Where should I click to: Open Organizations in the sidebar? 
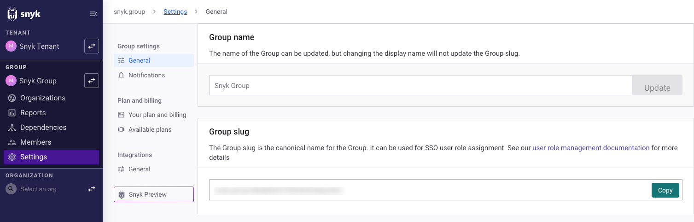tap(42, 98)
